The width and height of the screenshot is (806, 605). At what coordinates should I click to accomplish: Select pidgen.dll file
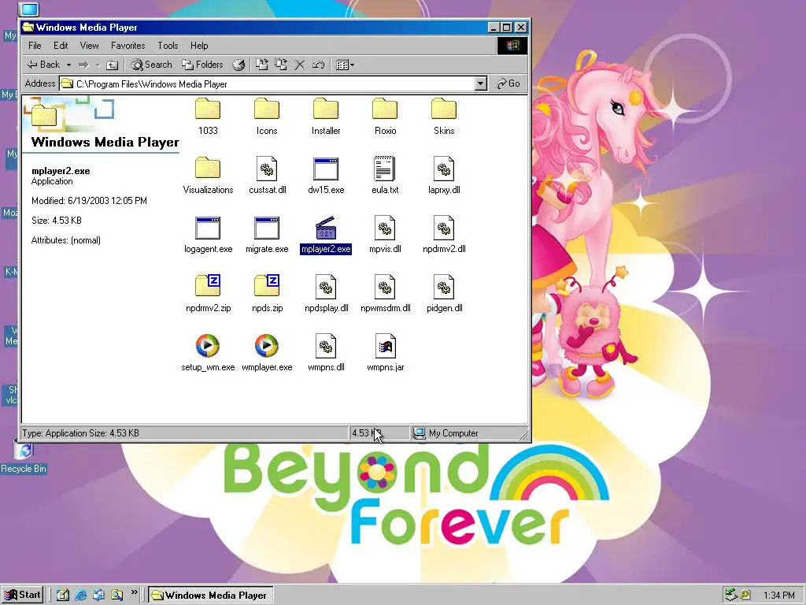tap(444, 294)
